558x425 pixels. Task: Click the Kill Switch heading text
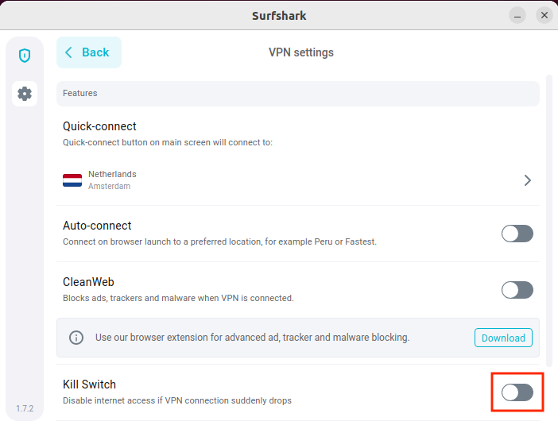[x=89, y=384]
